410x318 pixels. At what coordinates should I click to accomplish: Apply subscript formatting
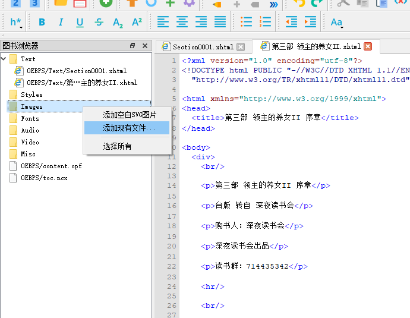coord(118,23)
